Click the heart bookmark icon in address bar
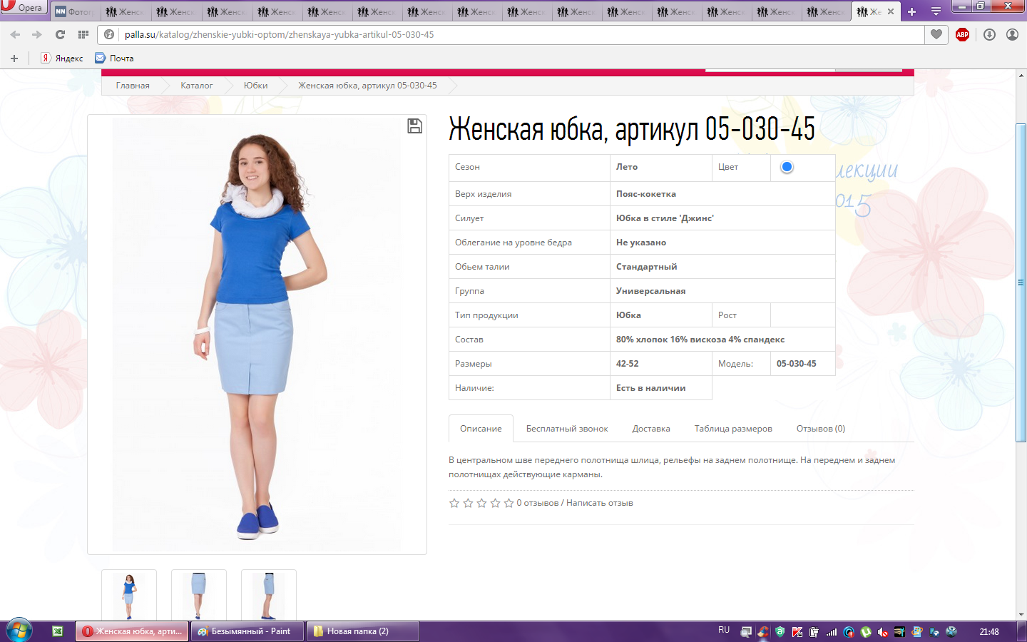The width and height of the screenshot is (1027, 642). (936, 34)
